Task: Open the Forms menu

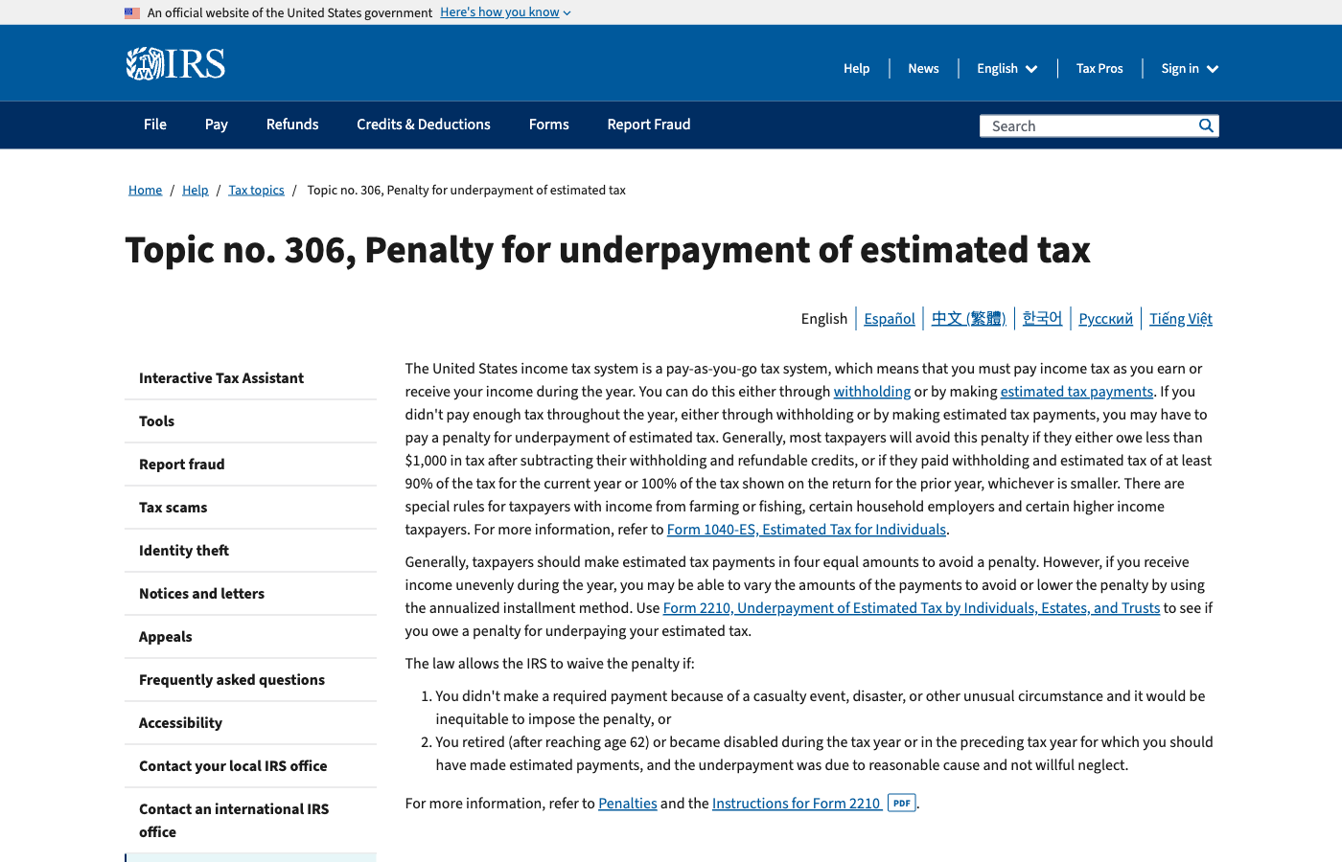Action: [x=549, y=125]
